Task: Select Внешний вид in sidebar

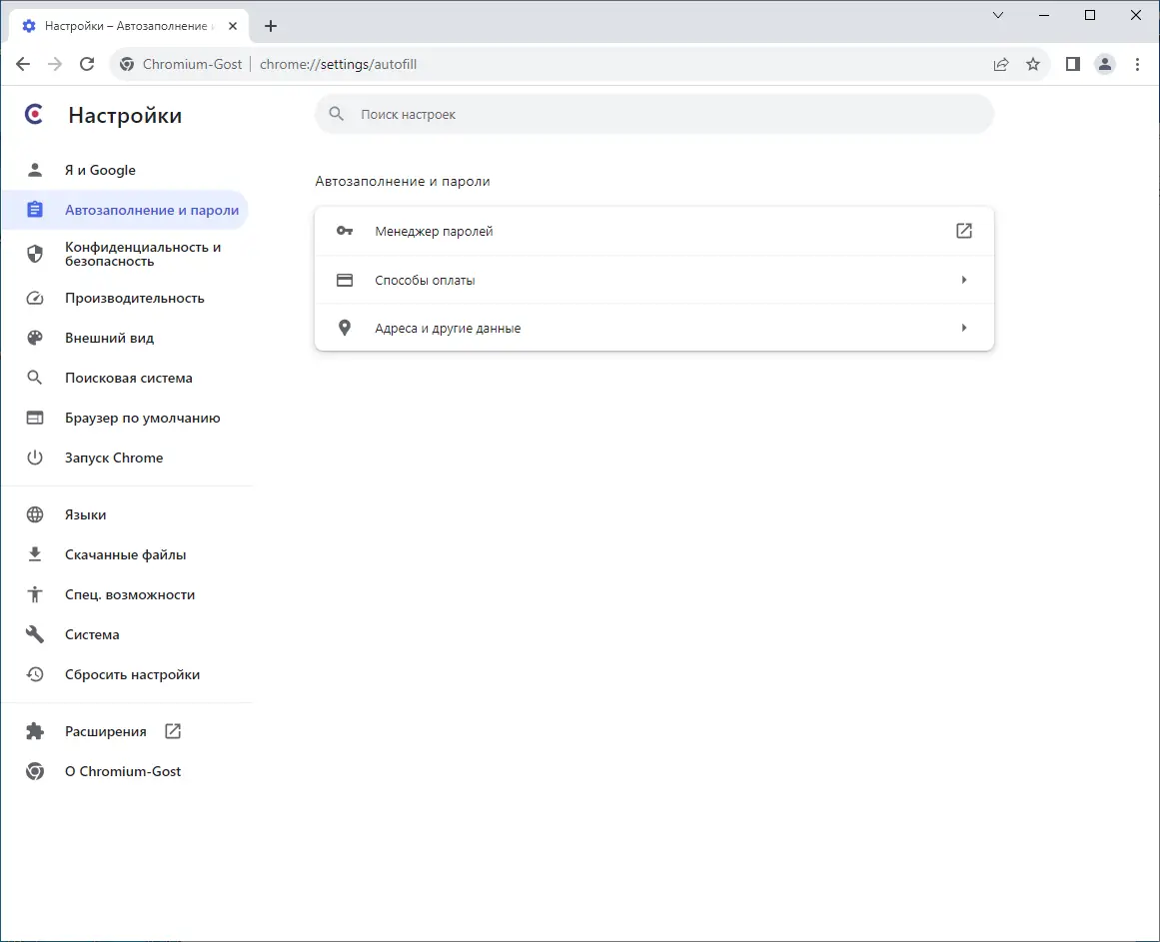Action: pyautogui.click(x=110, y=338)
